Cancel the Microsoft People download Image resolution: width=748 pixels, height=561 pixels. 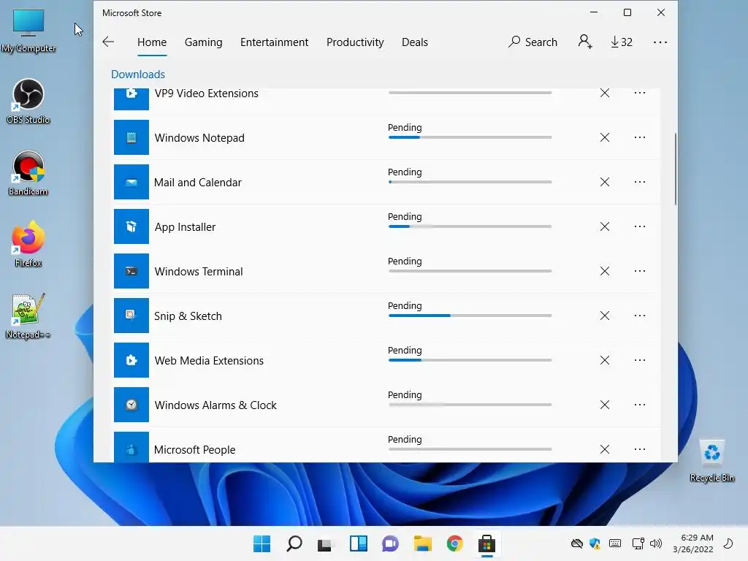(604, 449)
